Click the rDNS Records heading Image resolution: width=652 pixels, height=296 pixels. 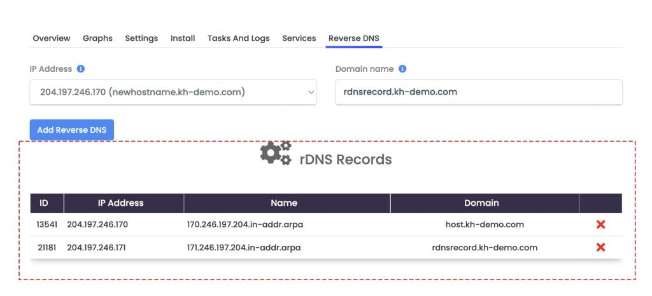tap(346, 159)
